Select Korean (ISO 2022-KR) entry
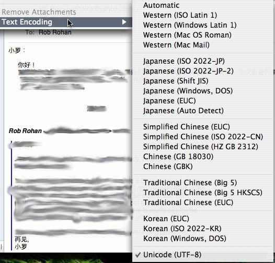Image resolution: width=275 pixels, height=263 pixels. (203, 229)
